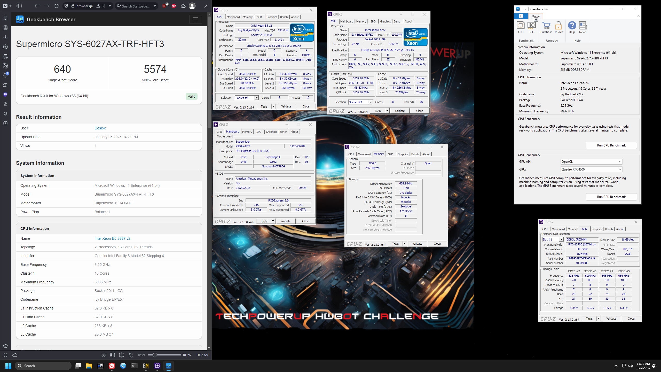
Task: Expand Tools dropdown arrow in Memory CPU-Z window
Action: (x=405, y=244)
